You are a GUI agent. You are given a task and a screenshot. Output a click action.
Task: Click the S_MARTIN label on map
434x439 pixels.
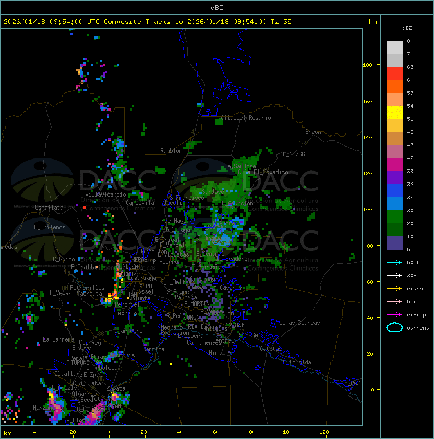click(x=197, y=304)
